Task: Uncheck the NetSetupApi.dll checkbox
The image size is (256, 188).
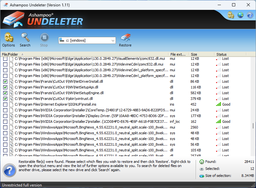Action: [5, 87]
